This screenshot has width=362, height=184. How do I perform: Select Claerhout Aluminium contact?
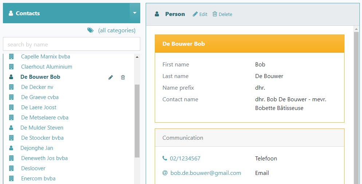47,67
